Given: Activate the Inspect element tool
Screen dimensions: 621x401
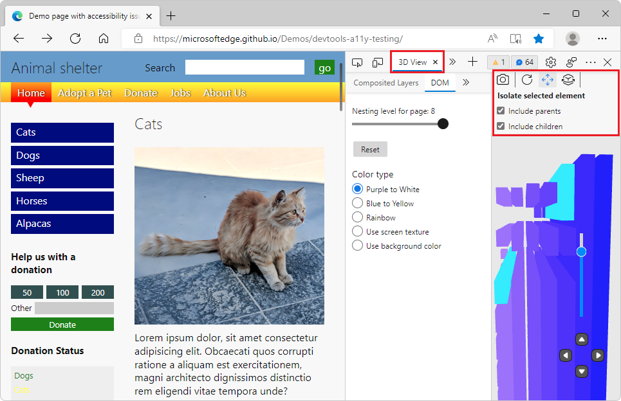Looking at the screenshot, I should coord(357,62).
